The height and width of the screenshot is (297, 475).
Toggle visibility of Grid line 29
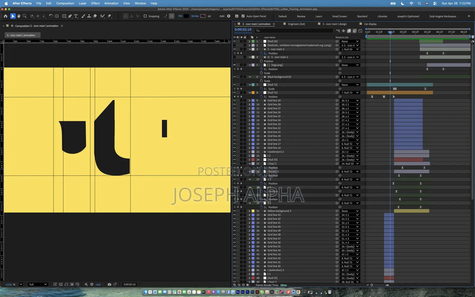(234, 100)
